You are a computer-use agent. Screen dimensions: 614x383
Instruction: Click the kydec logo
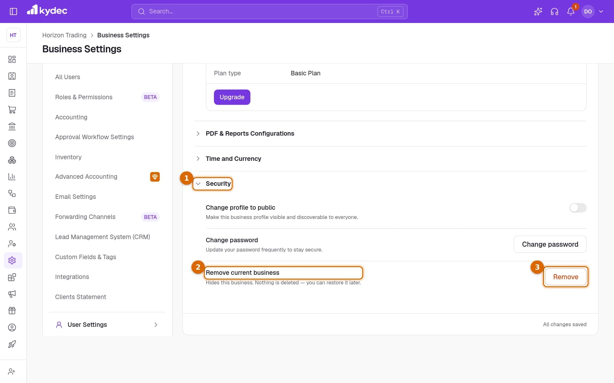[x=47, y=11]
